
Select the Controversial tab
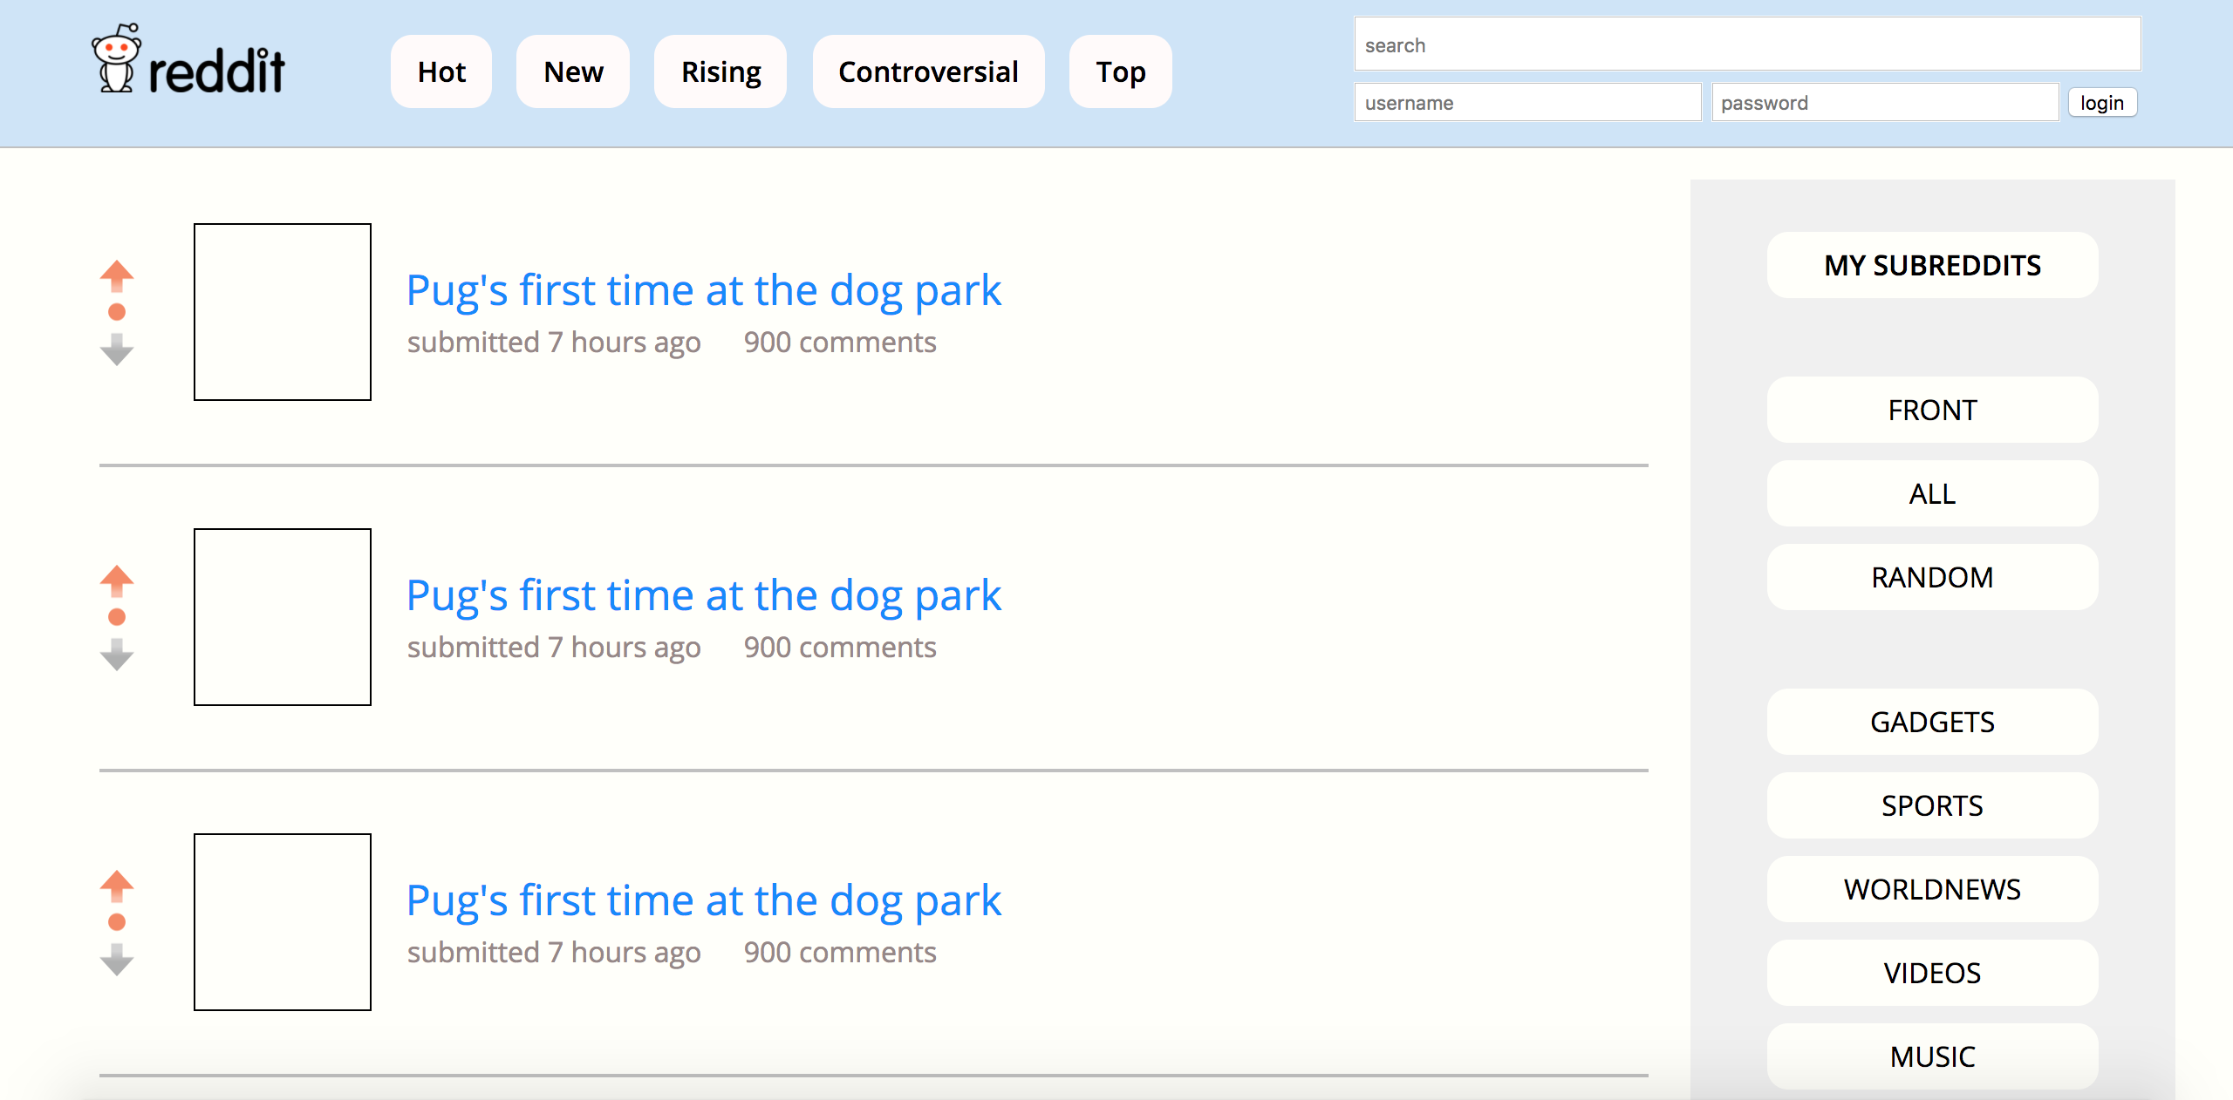928,71
